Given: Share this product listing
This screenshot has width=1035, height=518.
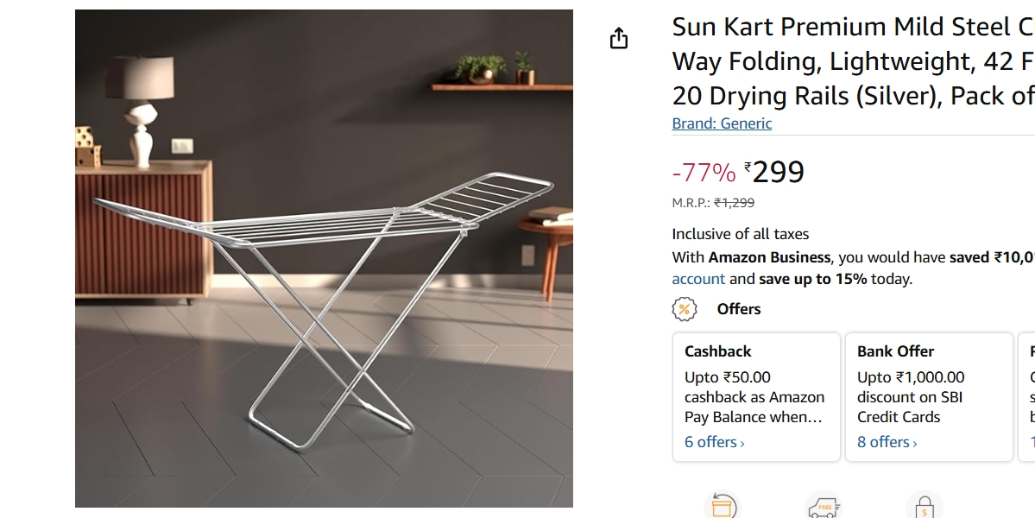Looking at the screenshot, I should click(621, 38).
